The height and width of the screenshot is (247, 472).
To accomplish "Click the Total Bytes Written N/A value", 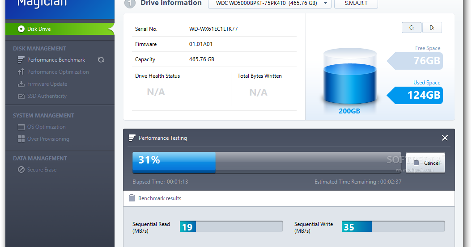I will pos(258,92).
